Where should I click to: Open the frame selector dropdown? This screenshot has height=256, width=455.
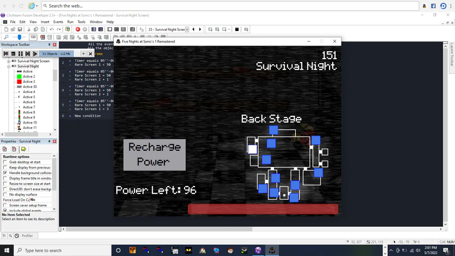pyautogui.click(x=187, y=29)
